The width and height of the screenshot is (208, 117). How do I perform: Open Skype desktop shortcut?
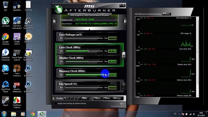coord(6,70)
